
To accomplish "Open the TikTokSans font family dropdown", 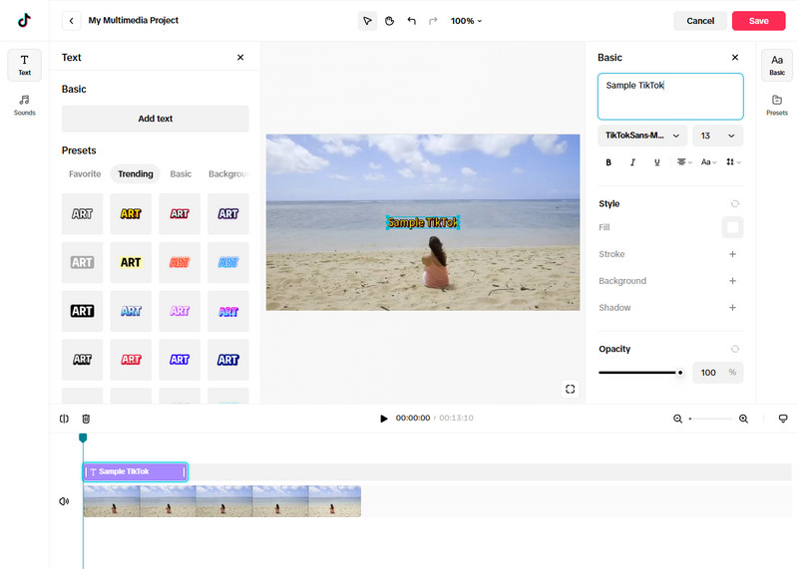I will point(642,136).
